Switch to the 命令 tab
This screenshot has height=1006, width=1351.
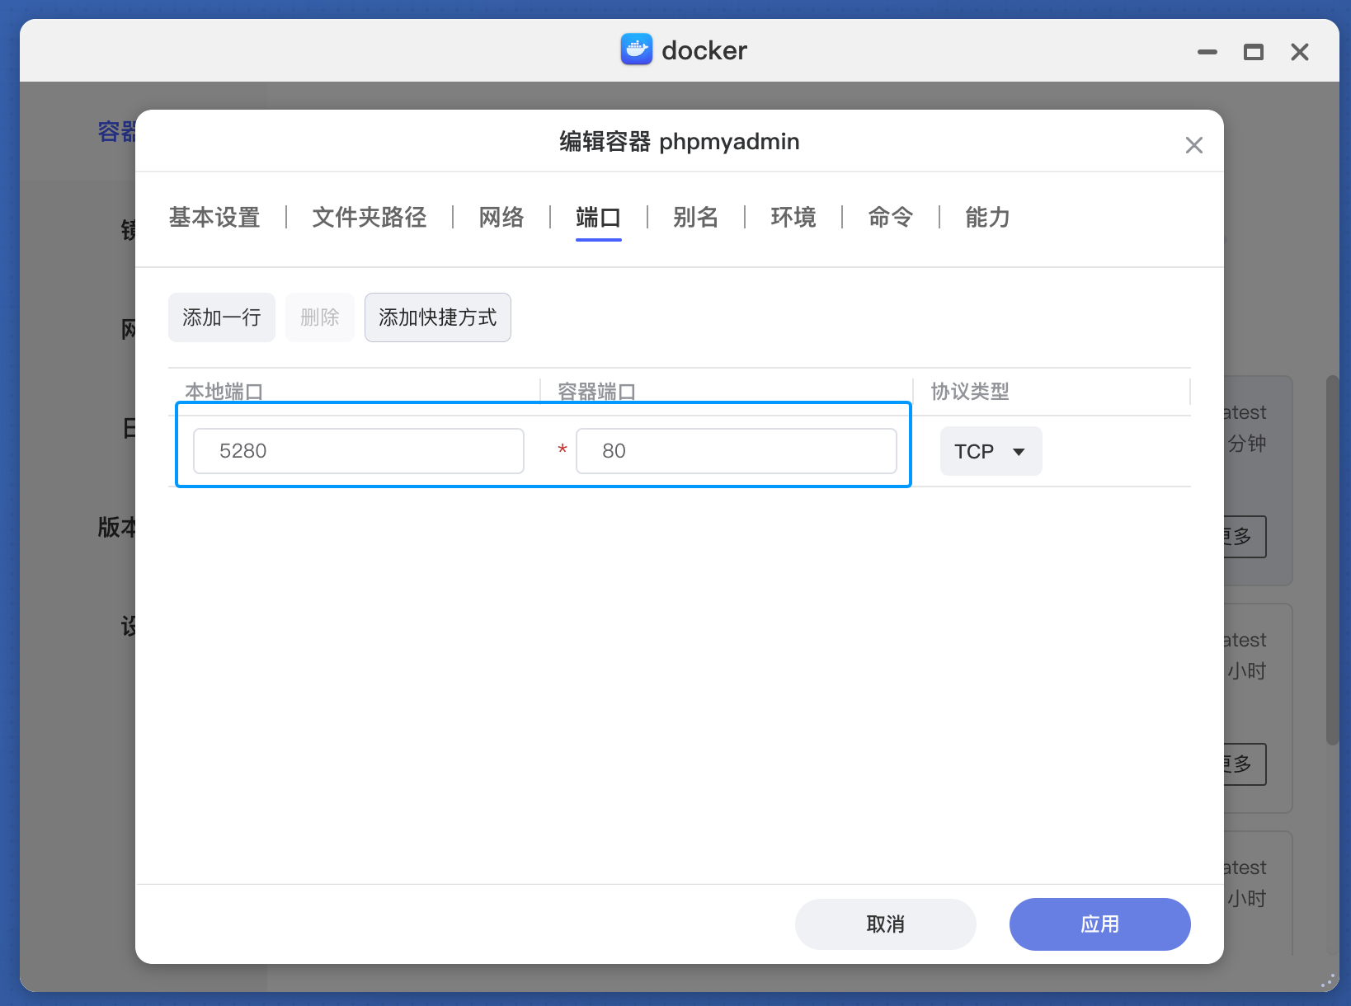click(891, 218)
